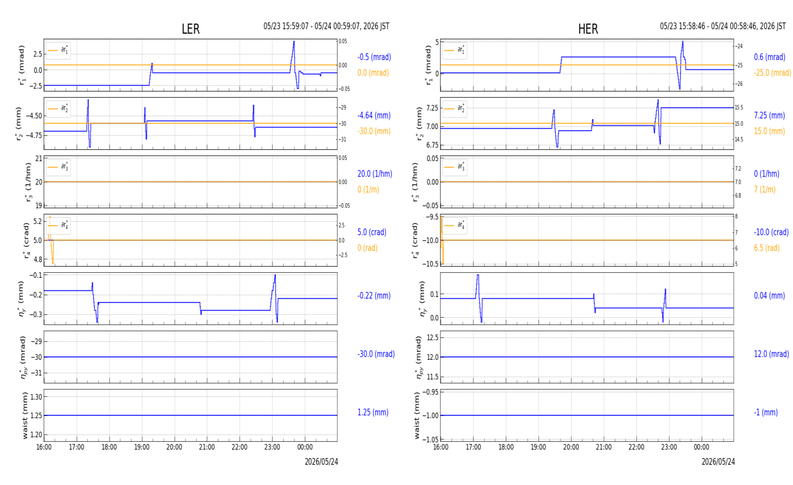Select HER orange value -25.0 (mrad)
This screenshot has width=793, height=485.
point(772,73)
